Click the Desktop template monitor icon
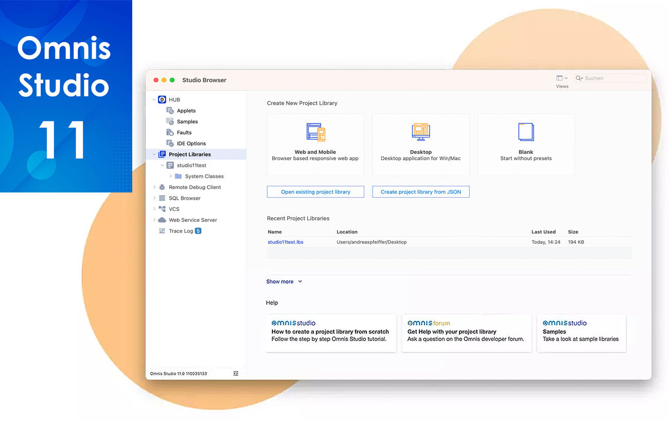This screenshot has height=421, width=669. tap(420, 132)
